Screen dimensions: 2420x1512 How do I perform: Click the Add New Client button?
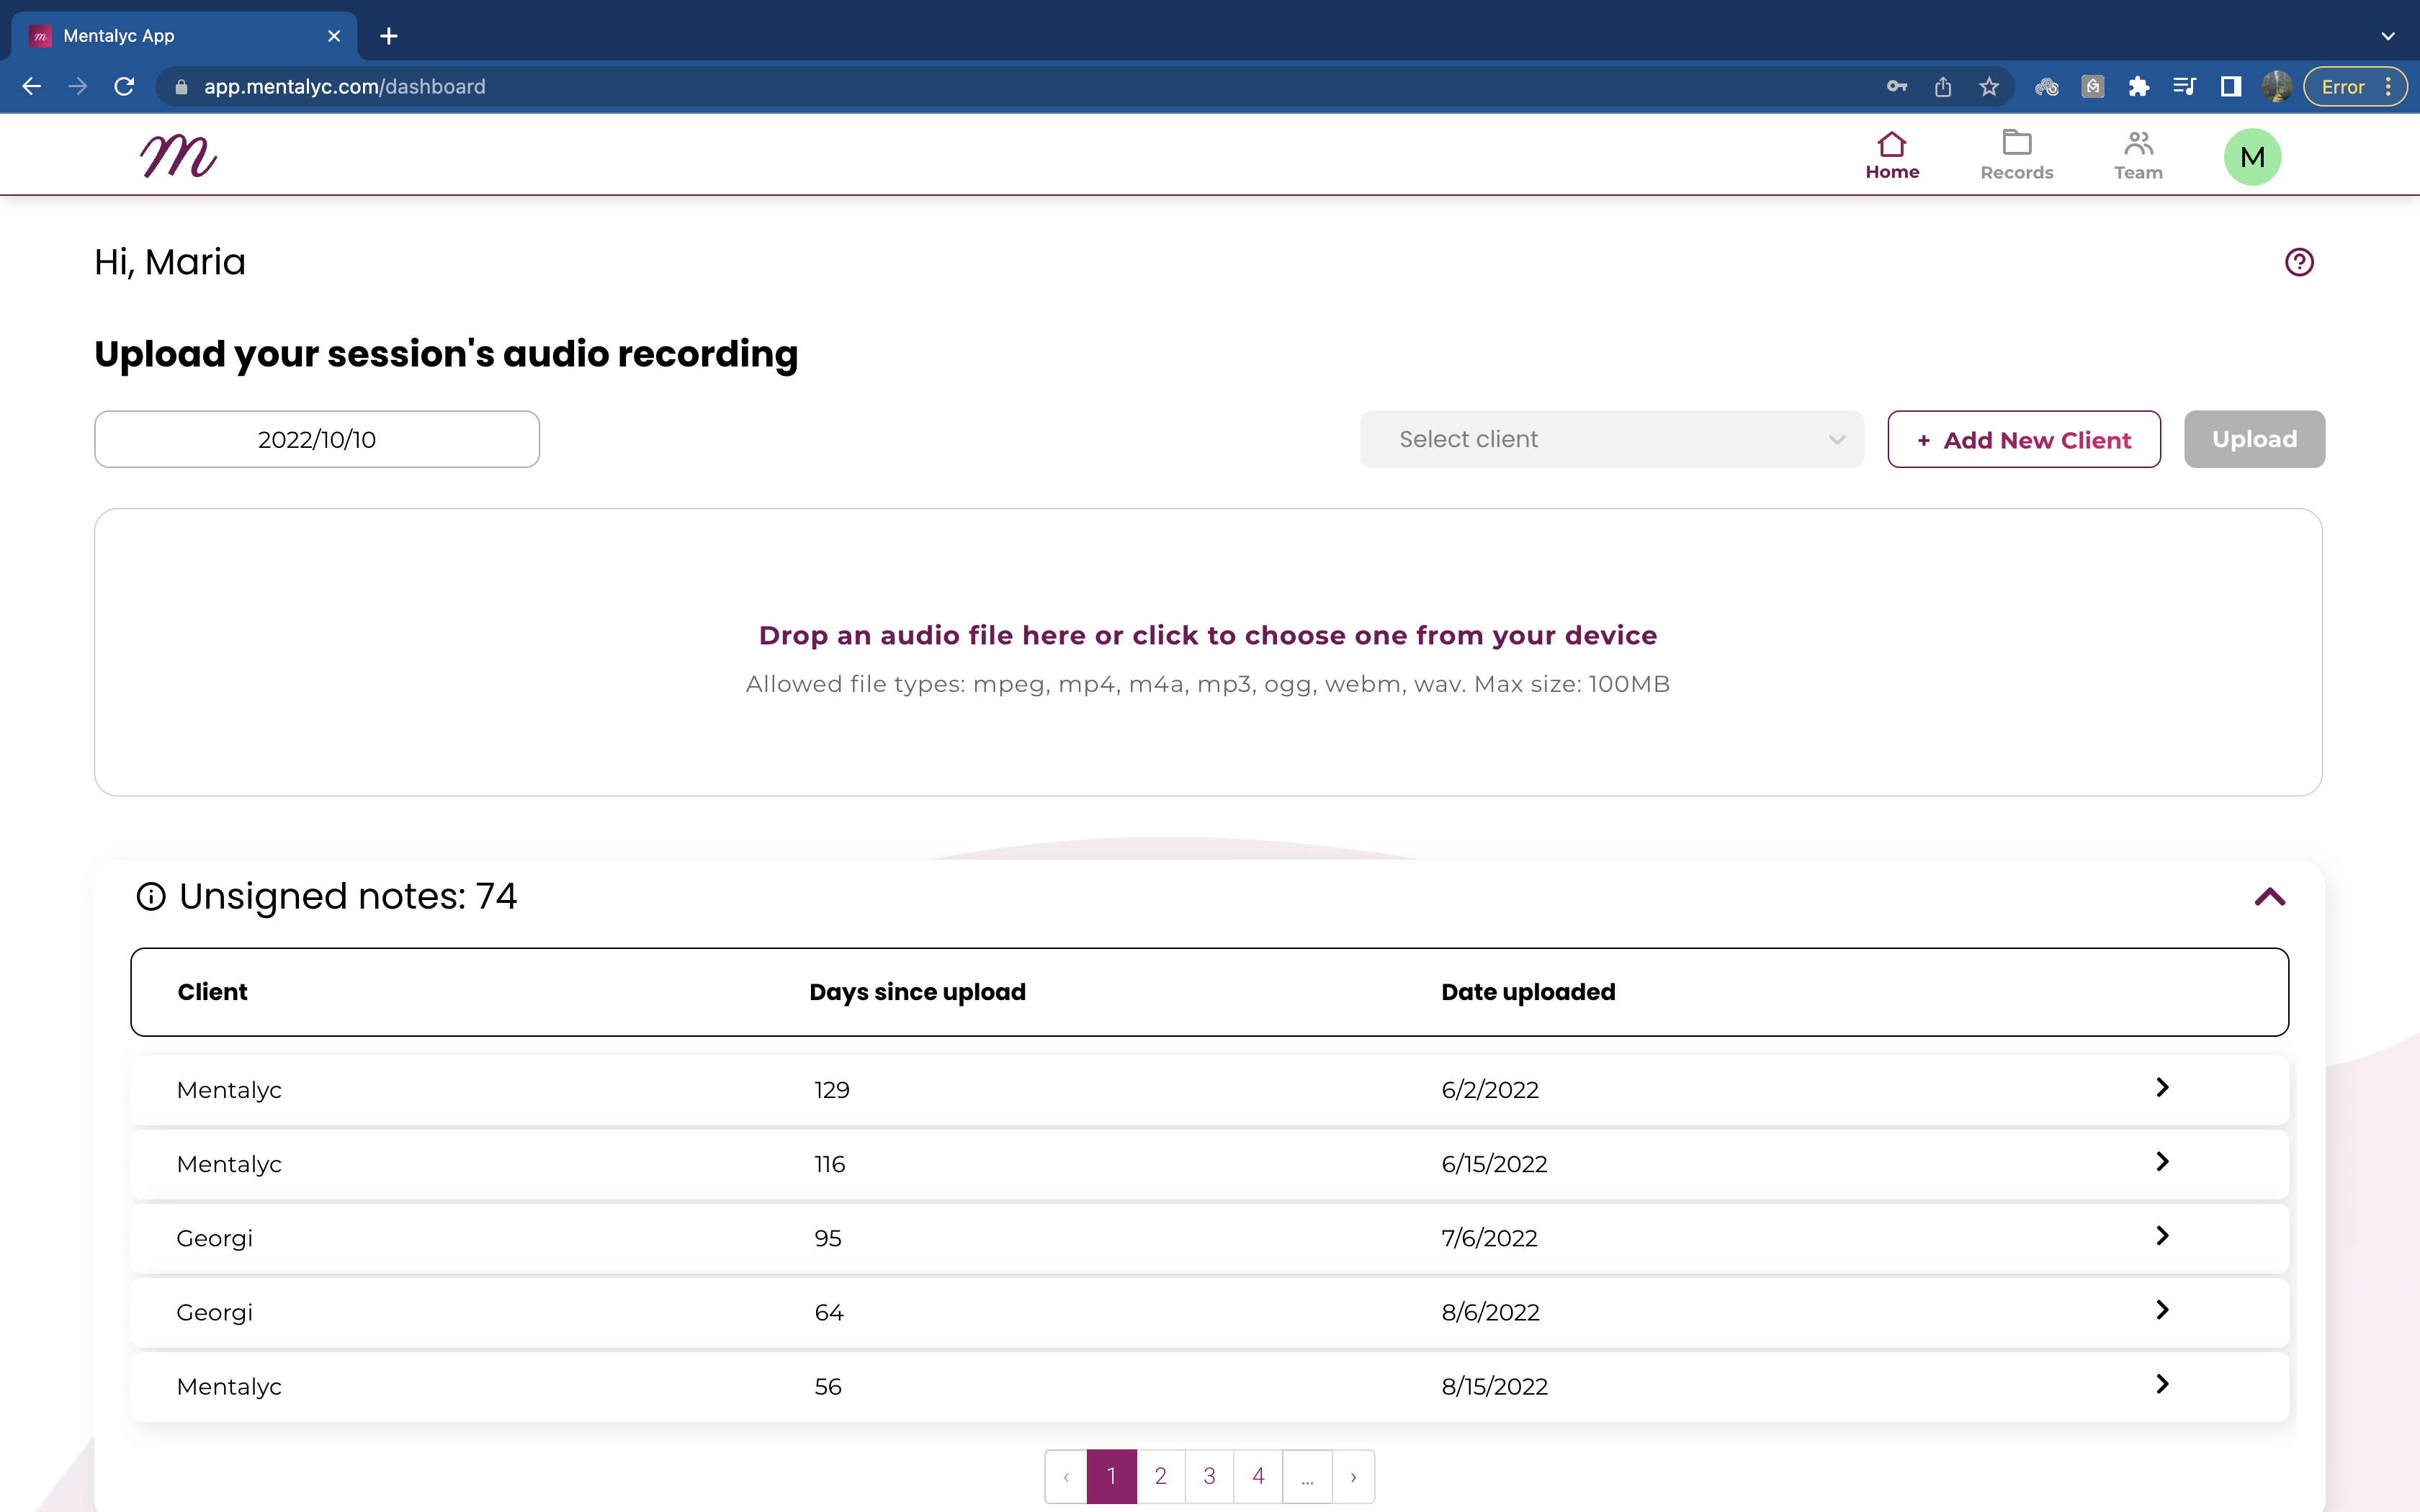pos(2023,438)
